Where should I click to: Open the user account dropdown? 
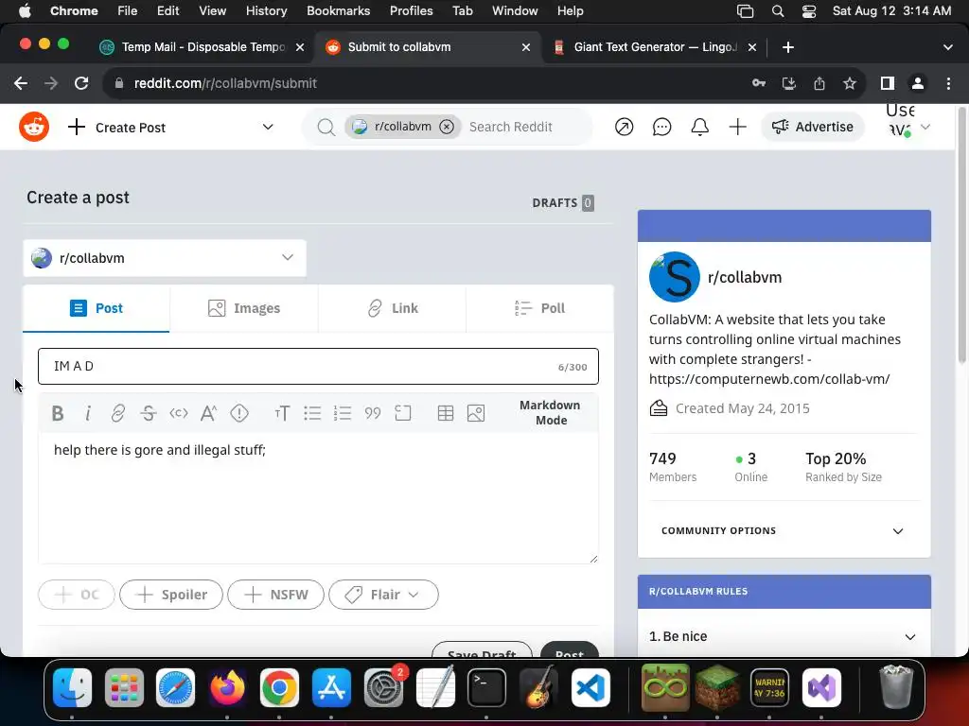click(907, 127)
